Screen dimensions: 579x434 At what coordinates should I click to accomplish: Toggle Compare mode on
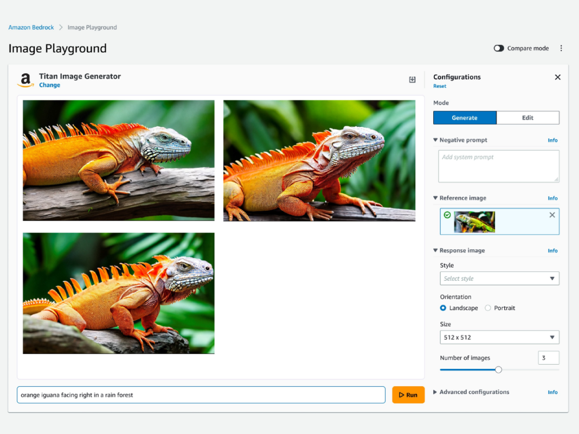pos(498,48)
